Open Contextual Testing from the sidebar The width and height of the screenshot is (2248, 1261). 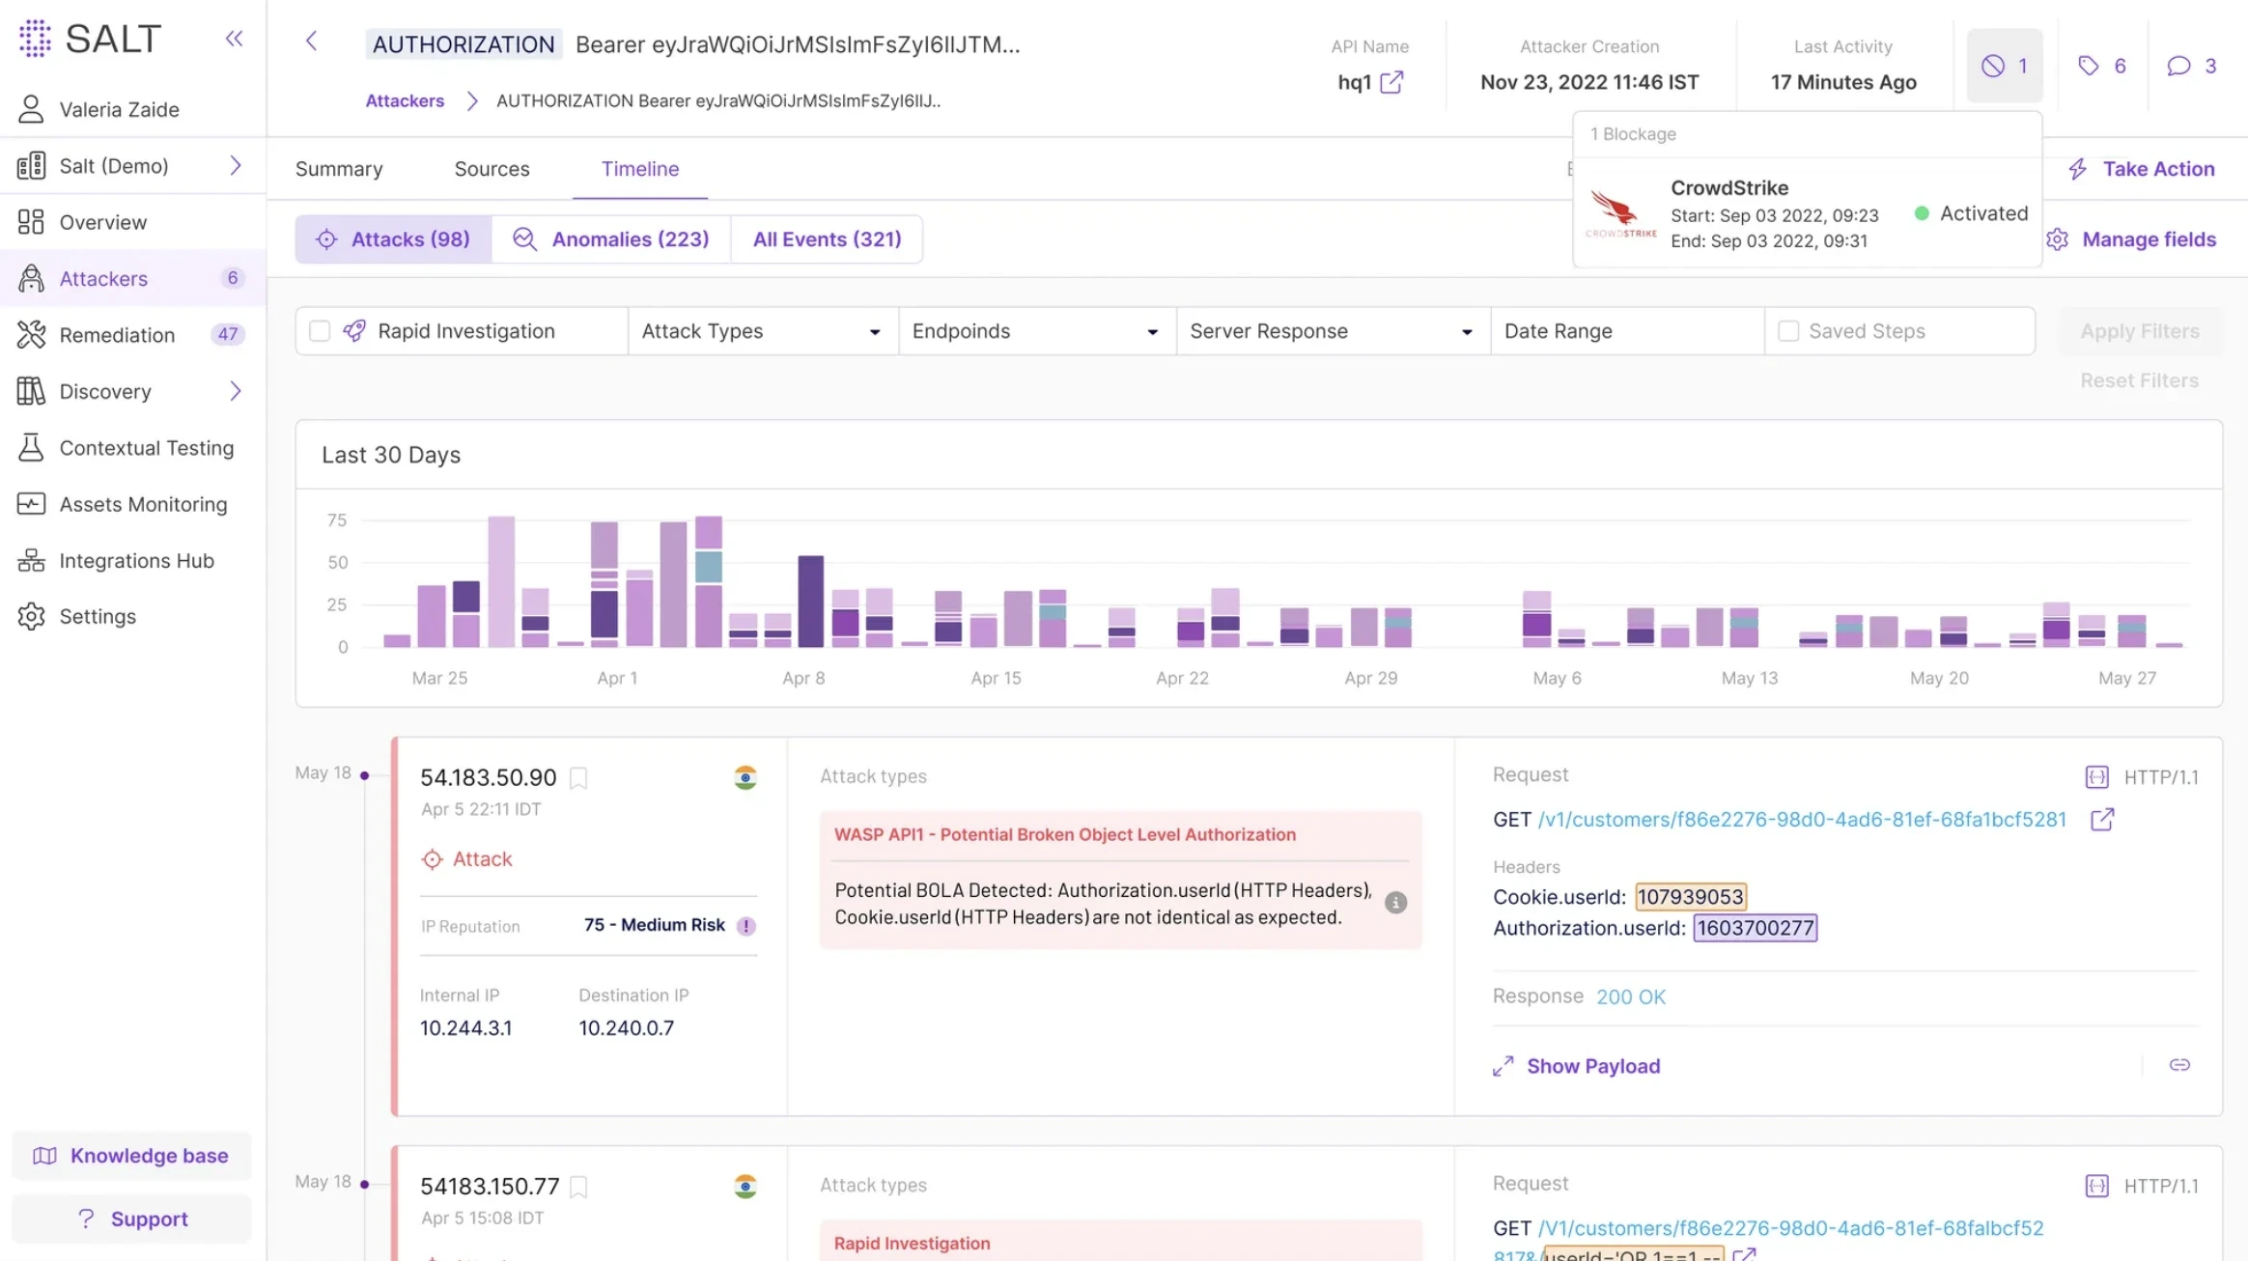[x=146, y=448]
